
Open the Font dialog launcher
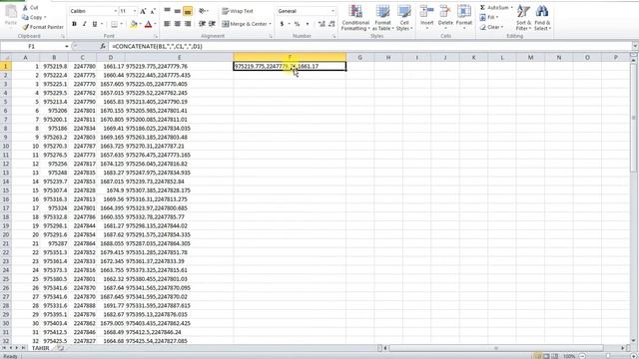click(x=156, y=36)
